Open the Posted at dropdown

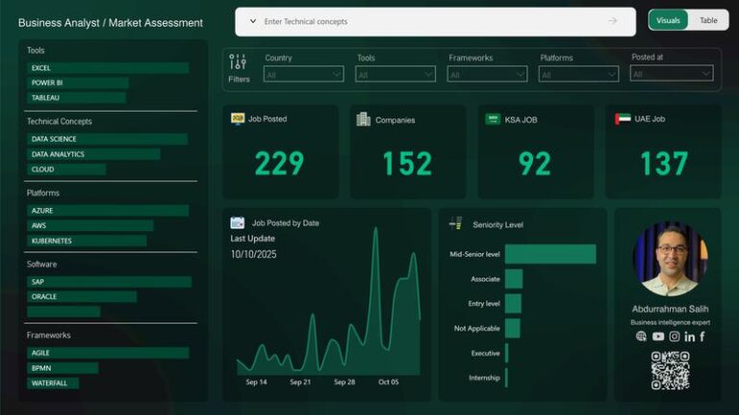672,73
